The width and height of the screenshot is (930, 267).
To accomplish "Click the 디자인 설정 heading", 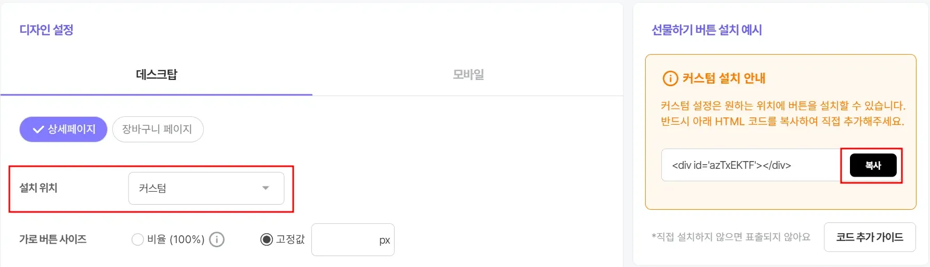I will (46, 30).
